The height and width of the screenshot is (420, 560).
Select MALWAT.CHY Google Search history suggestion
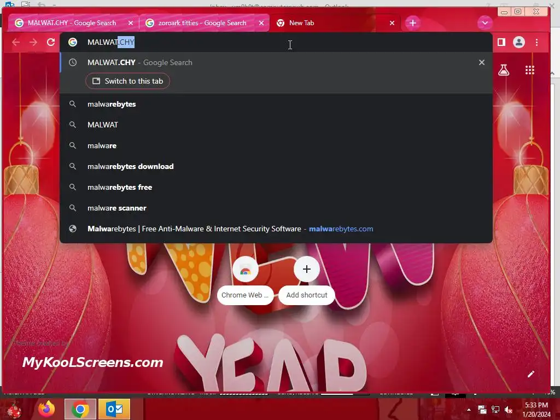pyautogui.click(x=276, y=62)
